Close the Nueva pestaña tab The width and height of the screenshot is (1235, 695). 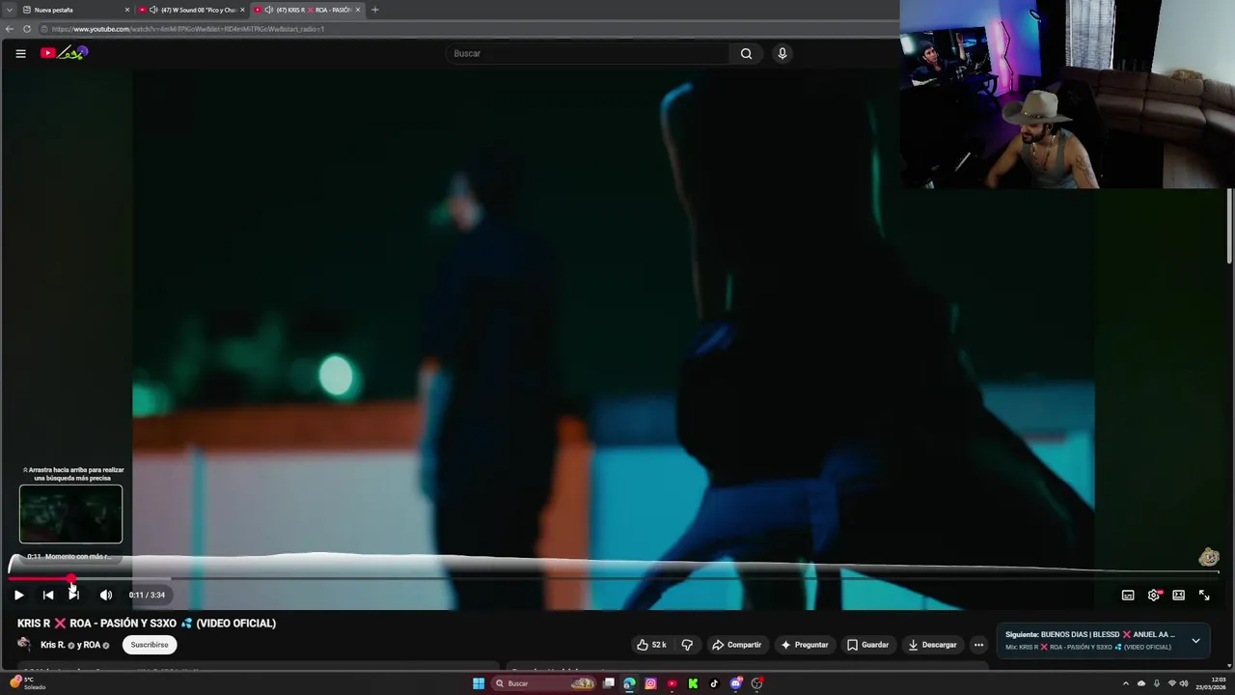126,10
